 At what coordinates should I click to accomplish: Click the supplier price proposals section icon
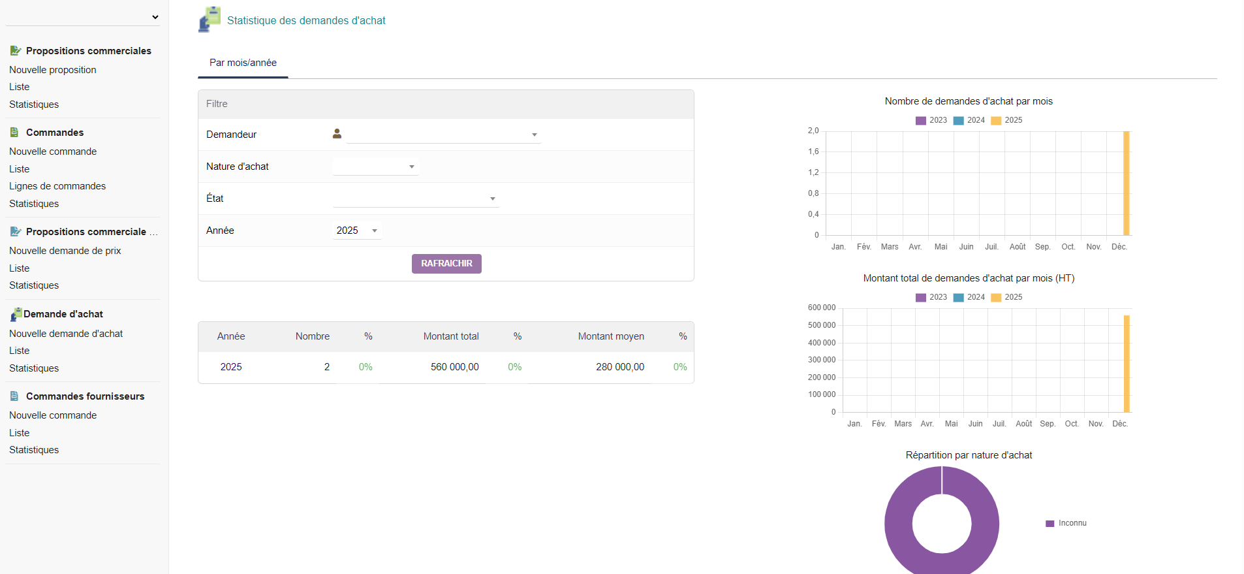coord(16,231)
